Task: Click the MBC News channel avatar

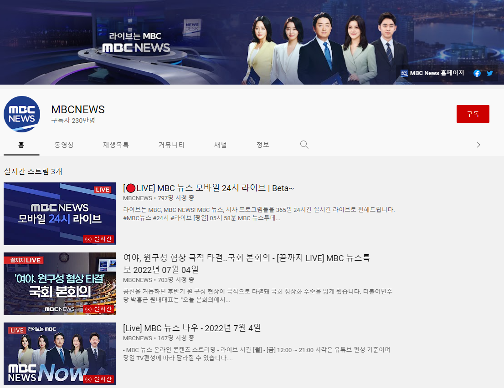Action: click(22, 114)
